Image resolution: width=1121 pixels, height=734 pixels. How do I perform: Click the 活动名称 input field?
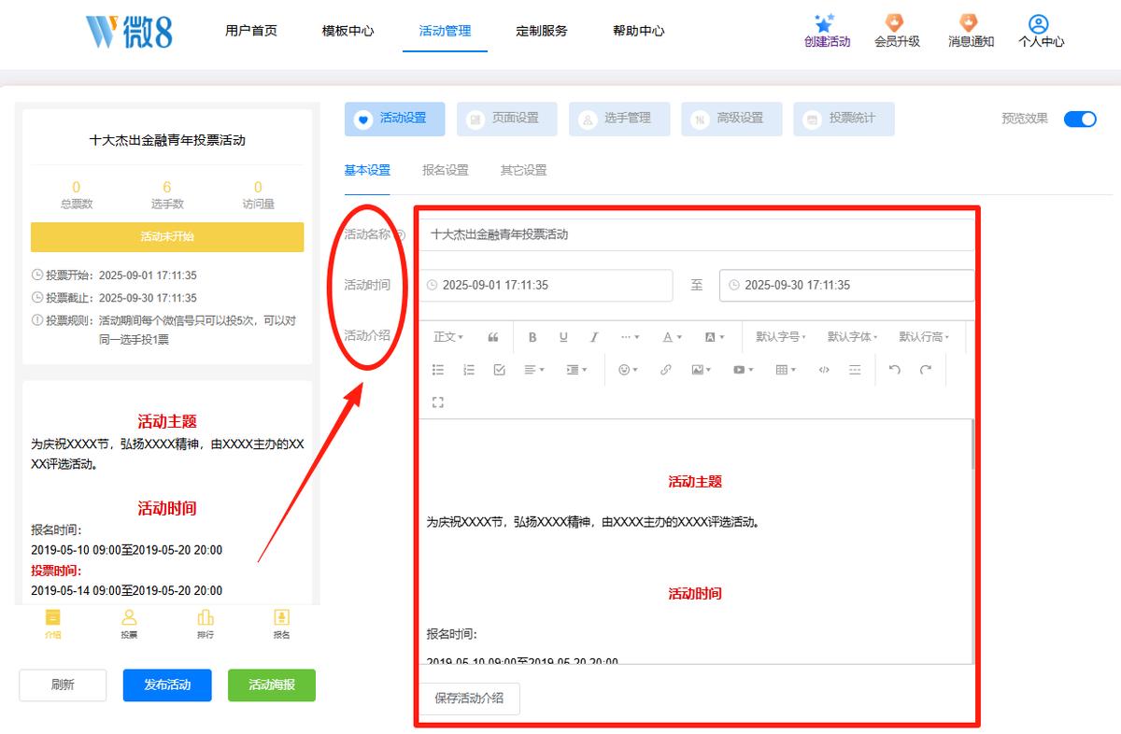click(696, 235)
